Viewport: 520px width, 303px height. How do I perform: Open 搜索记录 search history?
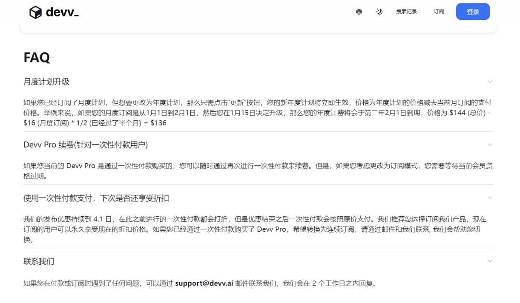tap(406, 12)
